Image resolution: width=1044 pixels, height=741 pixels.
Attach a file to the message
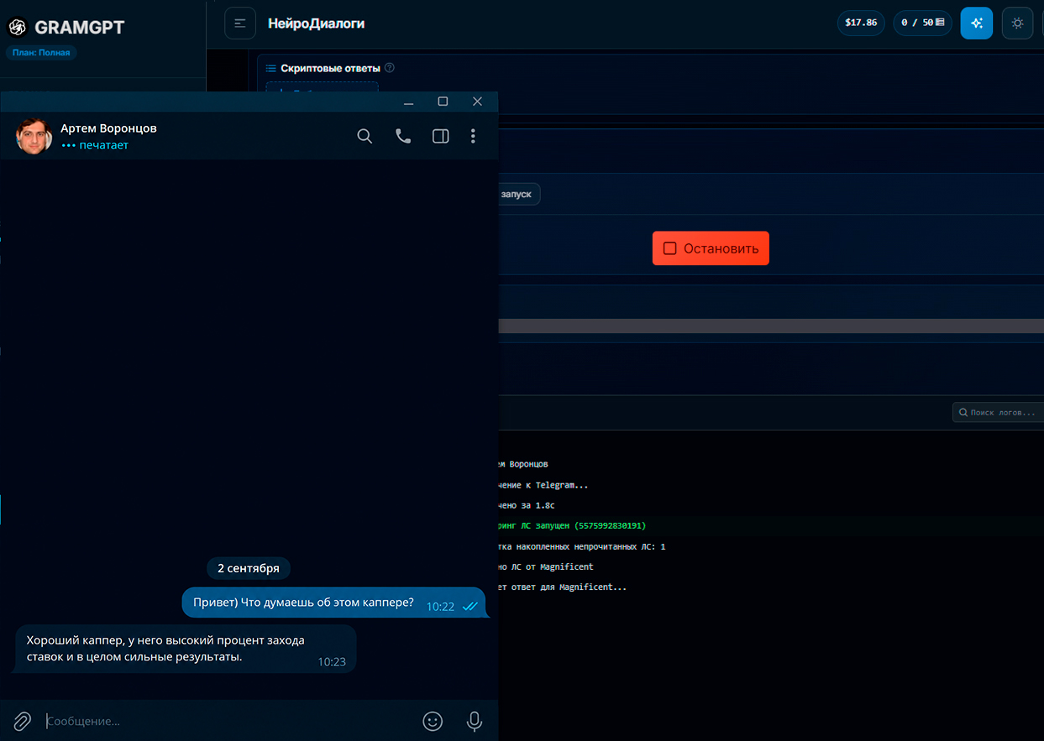coord(23,721)
